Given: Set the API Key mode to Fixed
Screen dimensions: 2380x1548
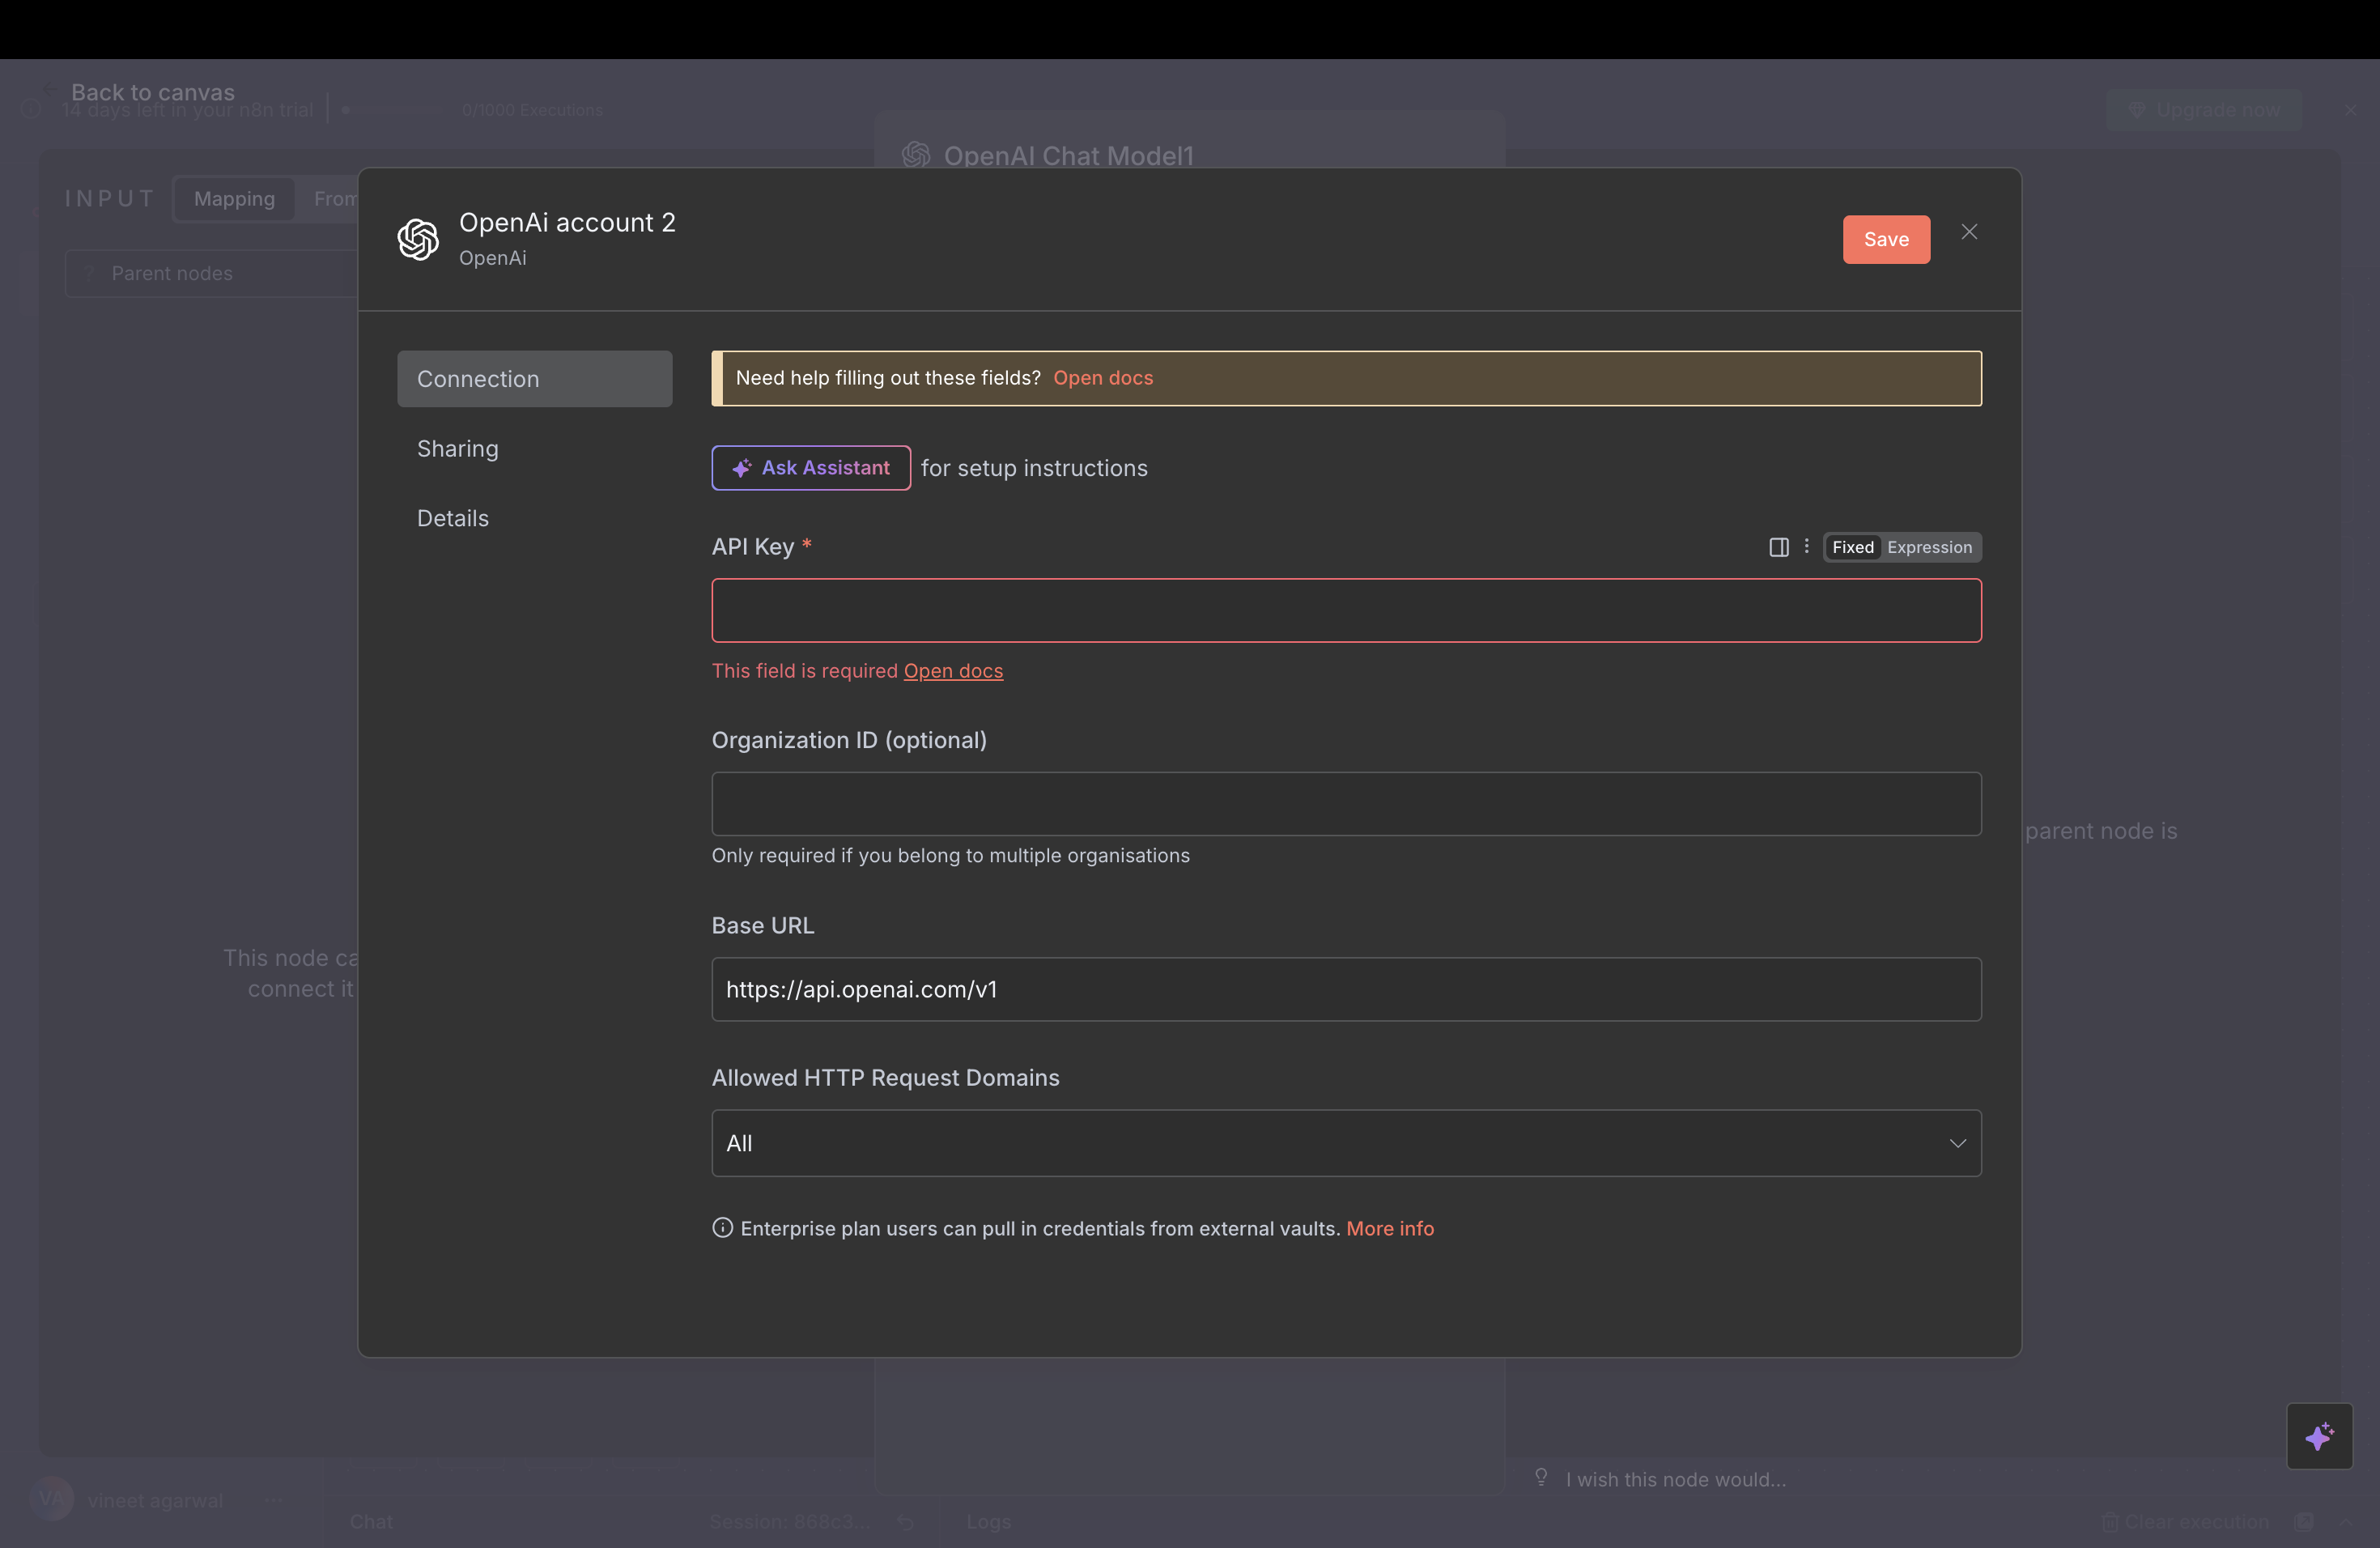Looking at the screenshot, I should 1852,547.
